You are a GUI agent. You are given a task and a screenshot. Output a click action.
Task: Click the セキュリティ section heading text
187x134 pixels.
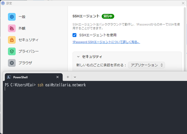(92, 57)
